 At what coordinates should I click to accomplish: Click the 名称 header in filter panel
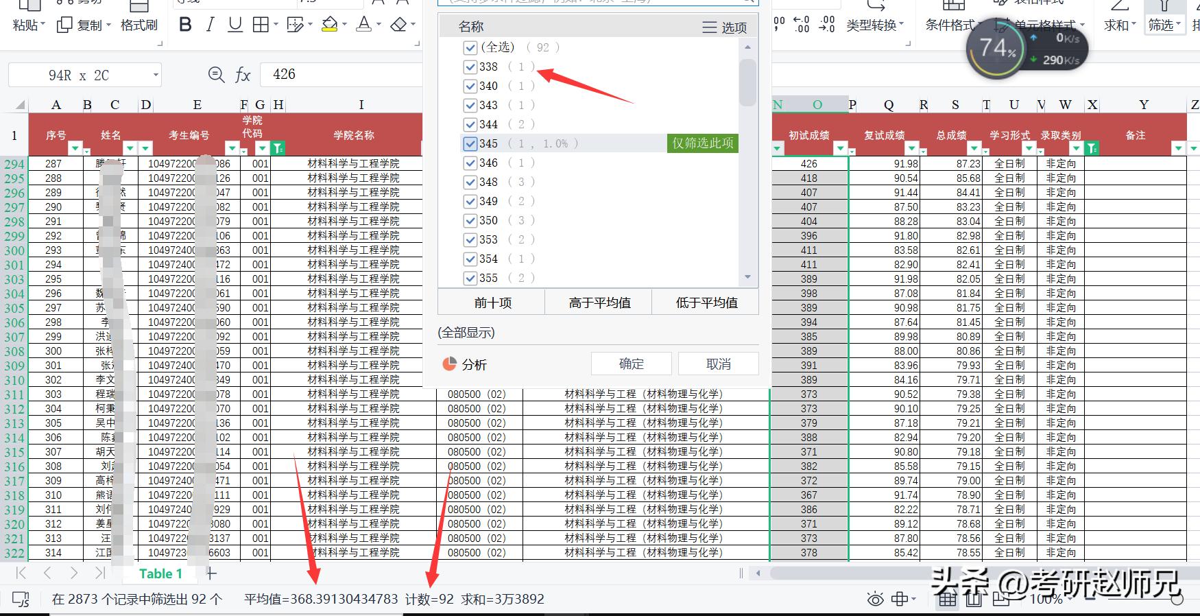point(471,27)
